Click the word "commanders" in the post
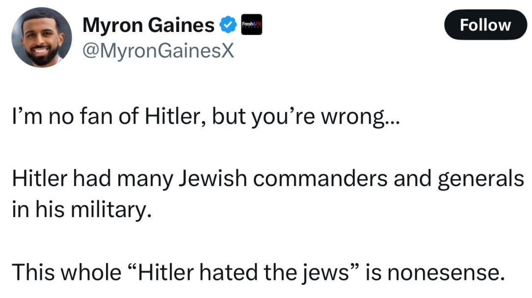 click(320, 179)
